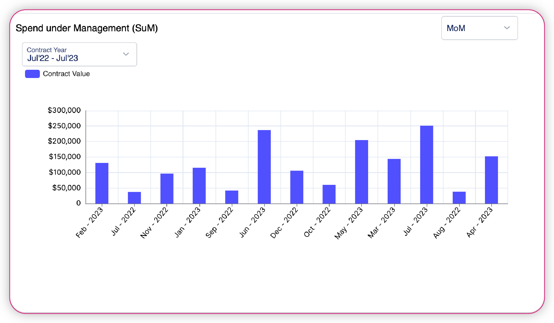Click the MoM dropdown chevron arrow
554x323 pixels.
(x=507, y=28)
